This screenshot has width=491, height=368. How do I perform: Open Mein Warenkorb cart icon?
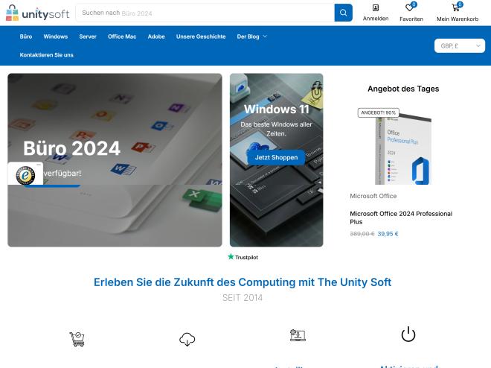click(x=456, y=7)
